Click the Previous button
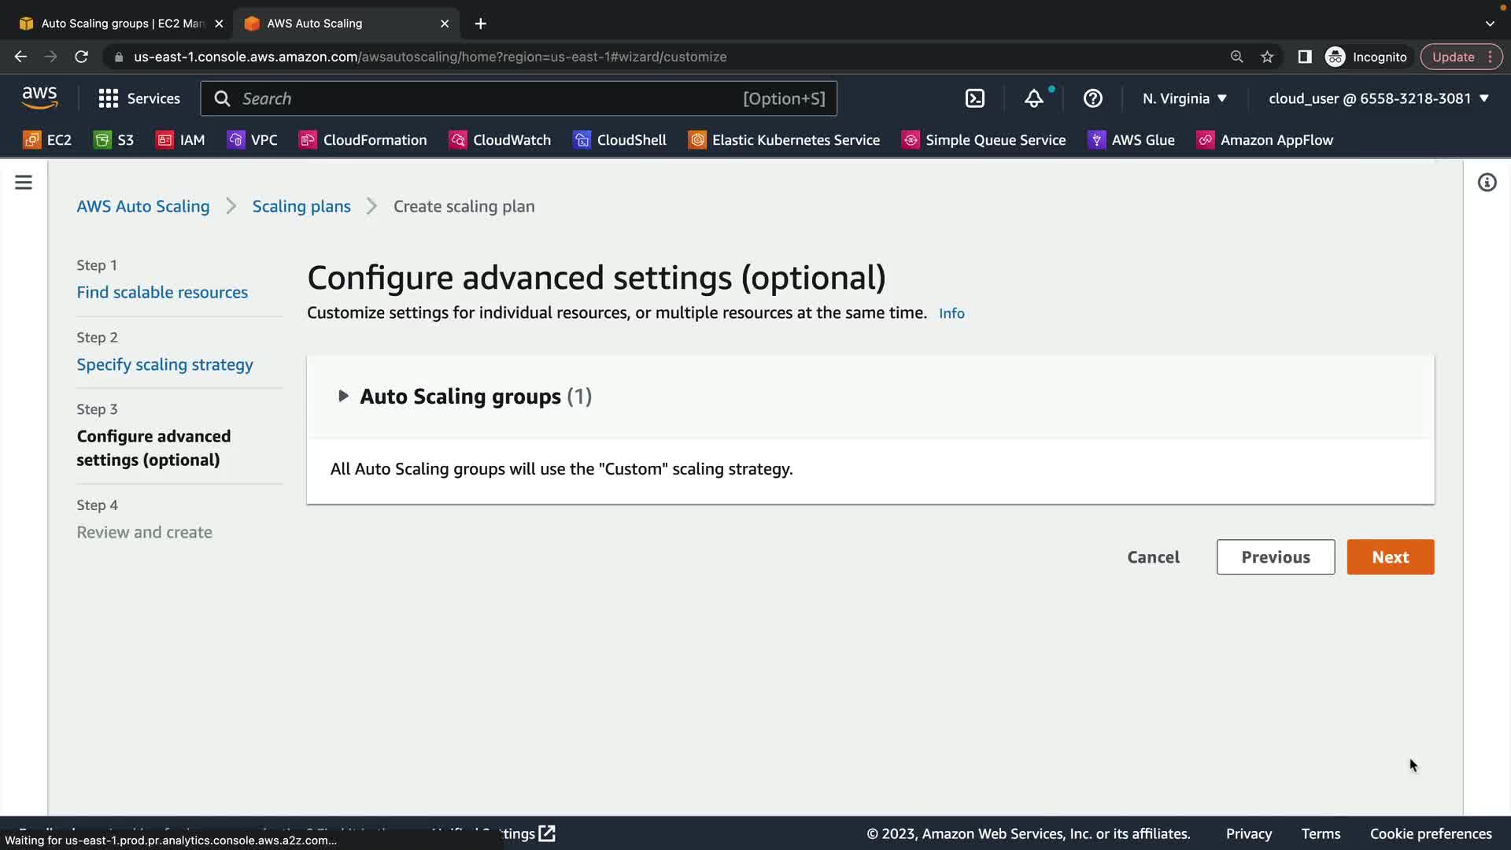 pos(1275,557)
